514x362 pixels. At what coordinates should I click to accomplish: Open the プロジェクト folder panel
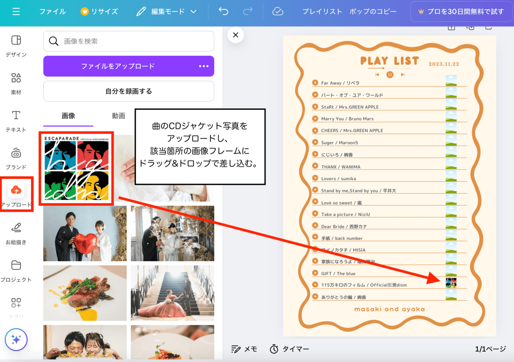[x=16, y=271]
